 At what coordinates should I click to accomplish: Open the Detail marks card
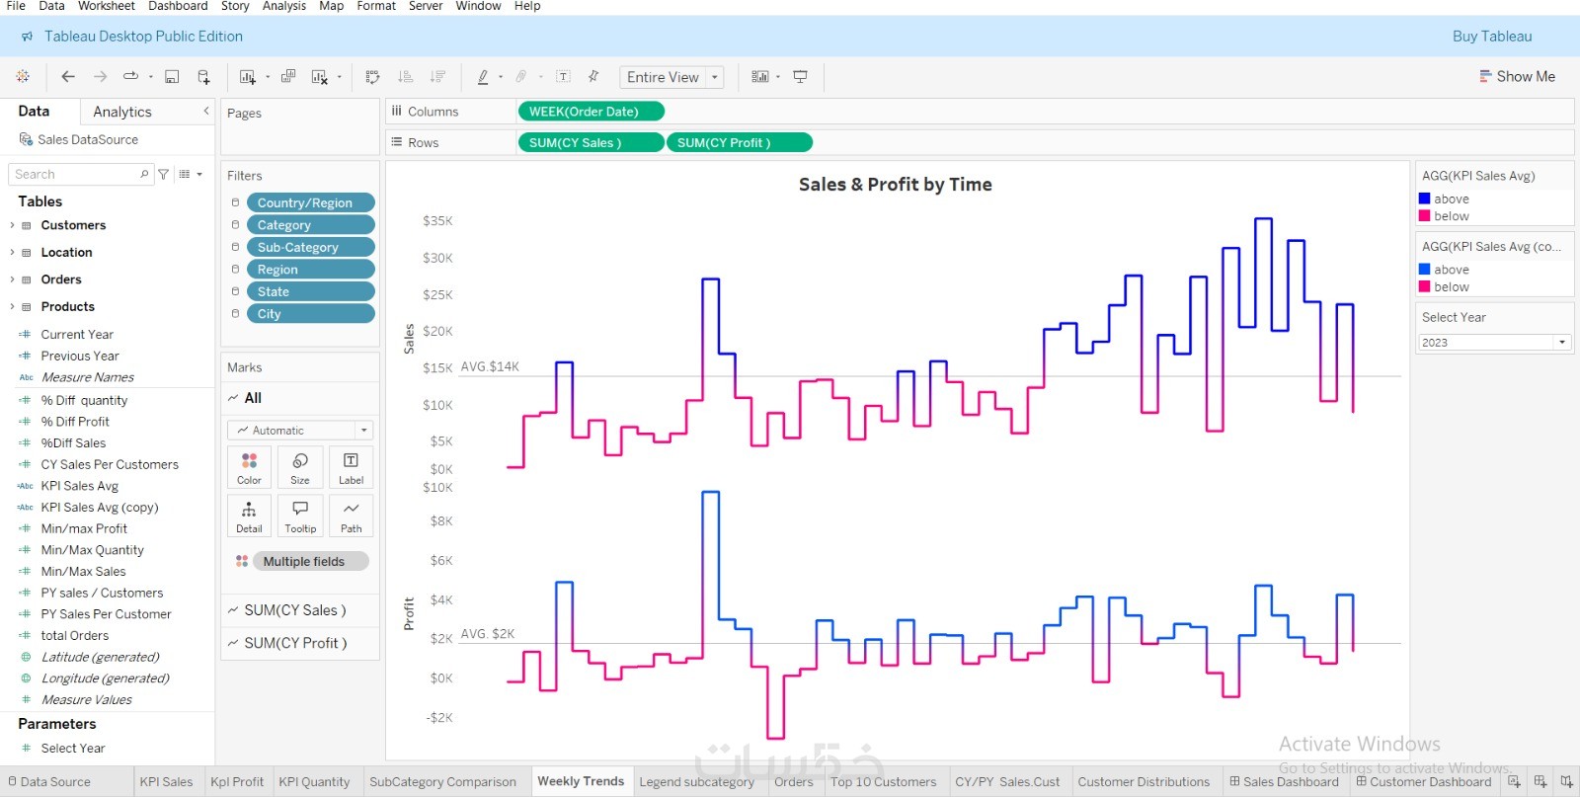tap(249, 517)
